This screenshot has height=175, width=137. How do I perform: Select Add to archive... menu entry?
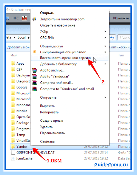[52, 70]
